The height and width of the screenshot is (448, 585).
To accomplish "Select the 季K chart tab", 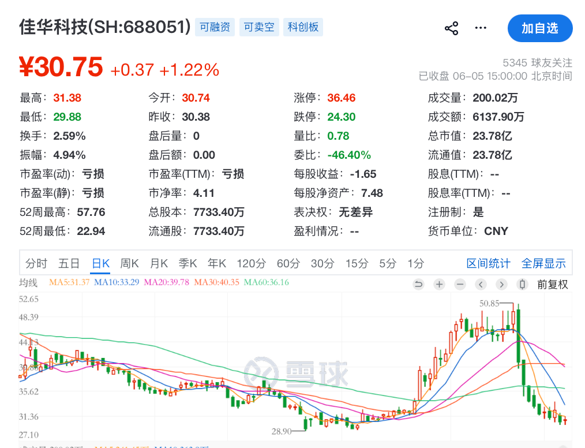I will pos(187,264).
